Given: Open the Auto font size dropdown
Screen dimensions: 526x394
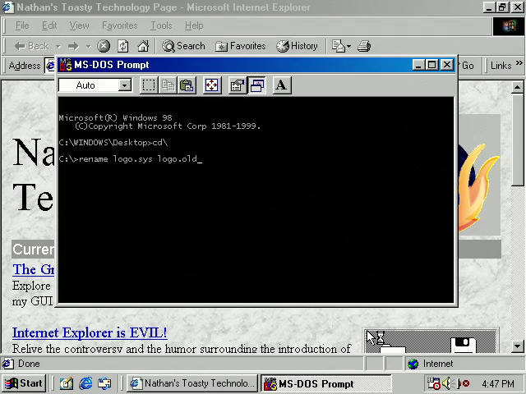Looking at the screenshot, I should point(124,85).
